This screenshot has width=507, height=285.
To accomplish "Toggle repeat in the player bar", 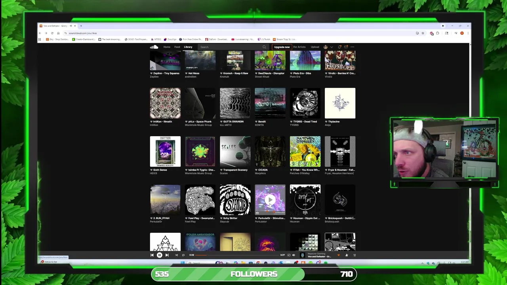I will [183, 255].
